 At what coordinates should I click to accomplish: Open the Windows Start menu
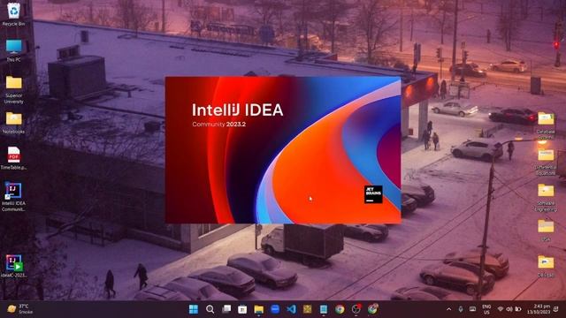pyautogui.click(x=194, y=309)
